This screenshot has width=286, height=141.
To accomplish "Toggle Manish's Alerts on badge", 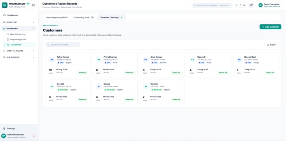I will [176, 100].
